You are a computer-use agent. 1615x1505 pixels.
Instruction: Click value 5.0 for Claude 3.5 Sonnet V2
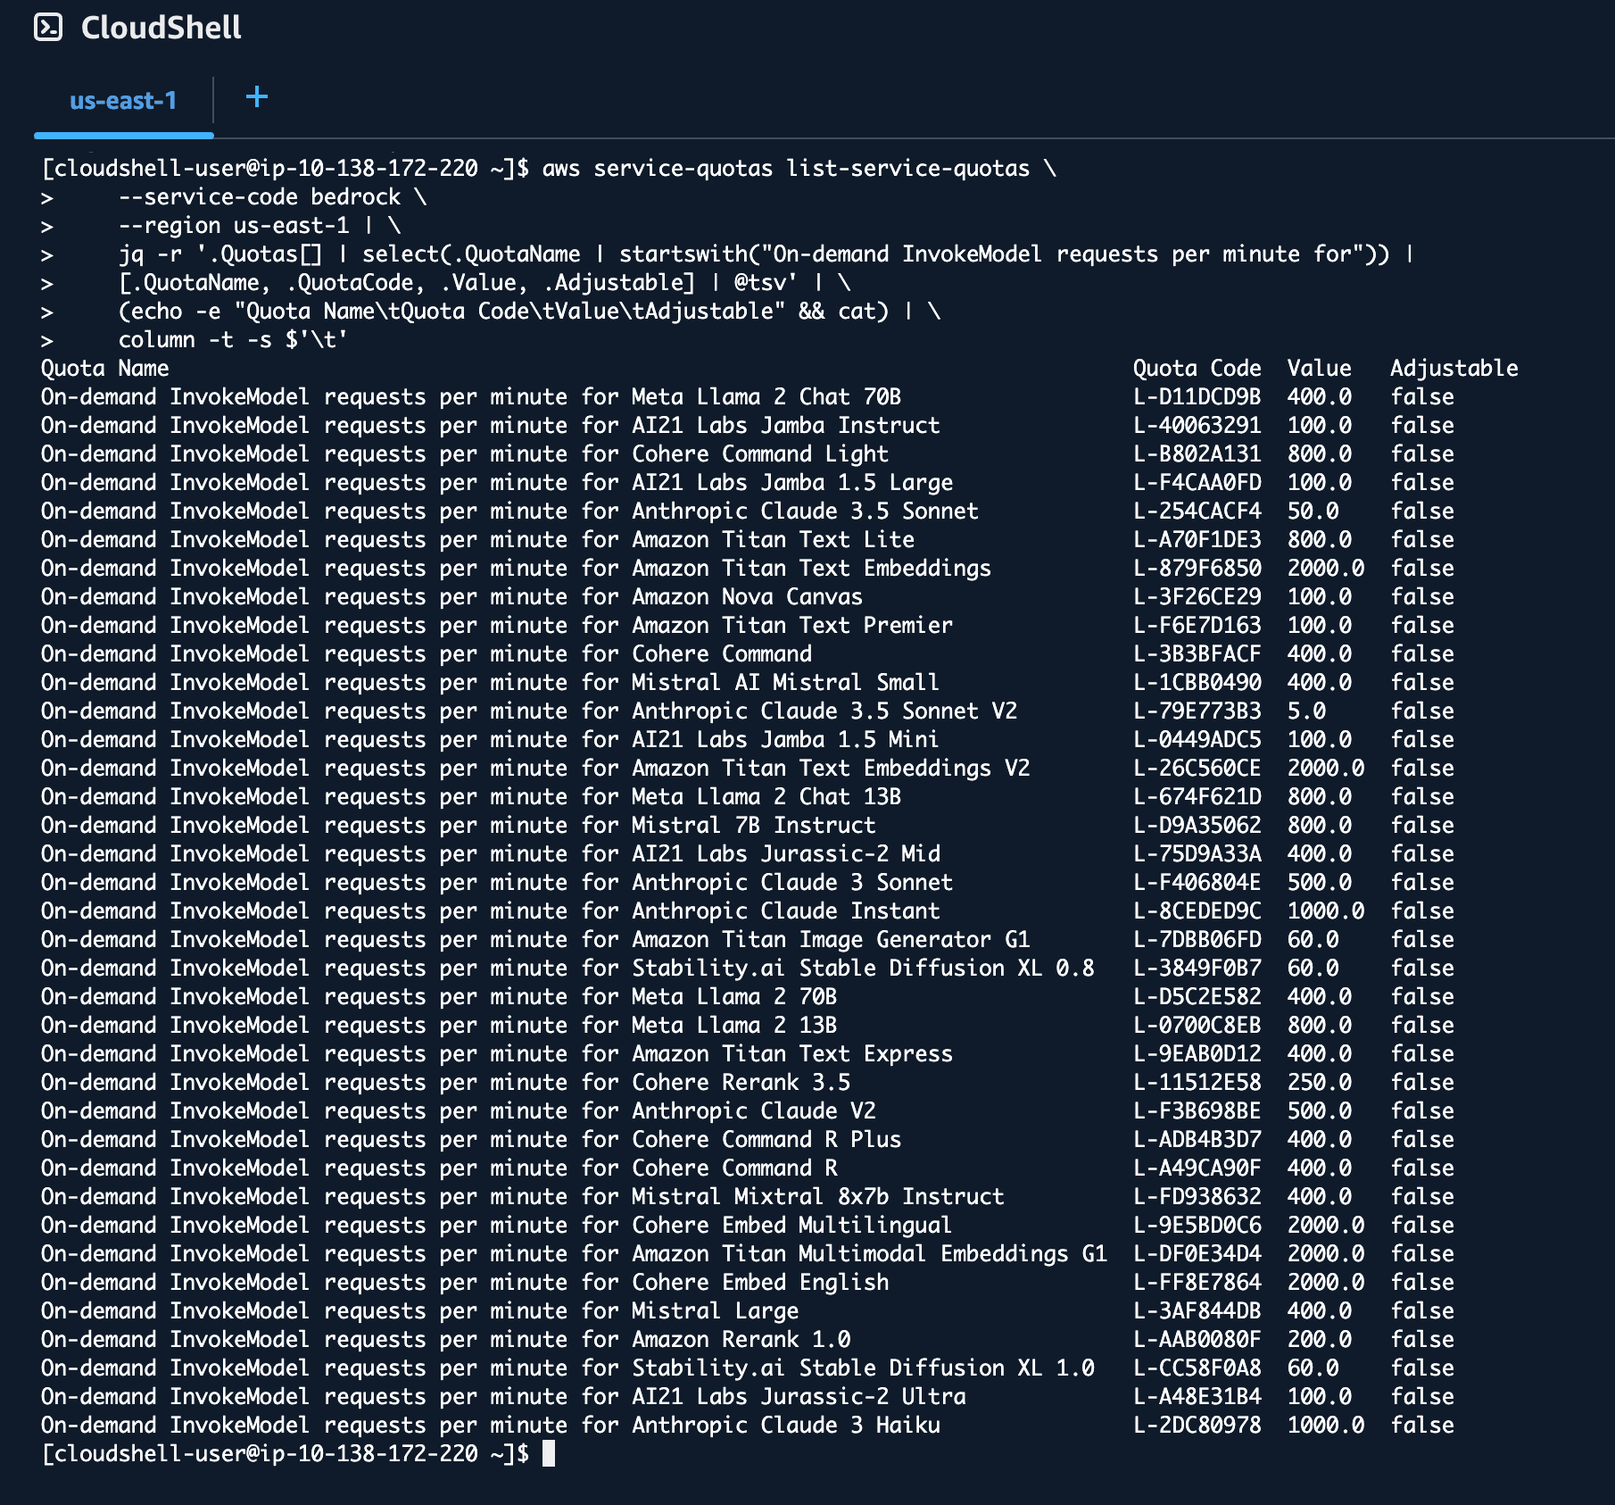(1306, 711)
